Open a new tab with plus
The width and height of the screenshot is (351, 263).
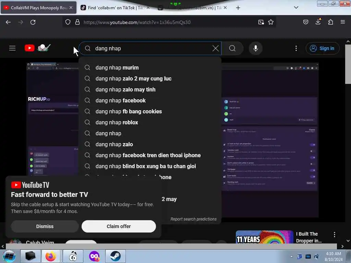coord(238,8)
